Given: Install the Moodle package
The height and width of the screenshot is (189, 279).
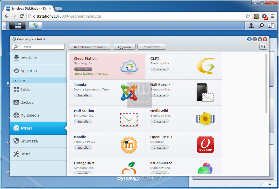Looking at the screenshot, I should (83, 147).
